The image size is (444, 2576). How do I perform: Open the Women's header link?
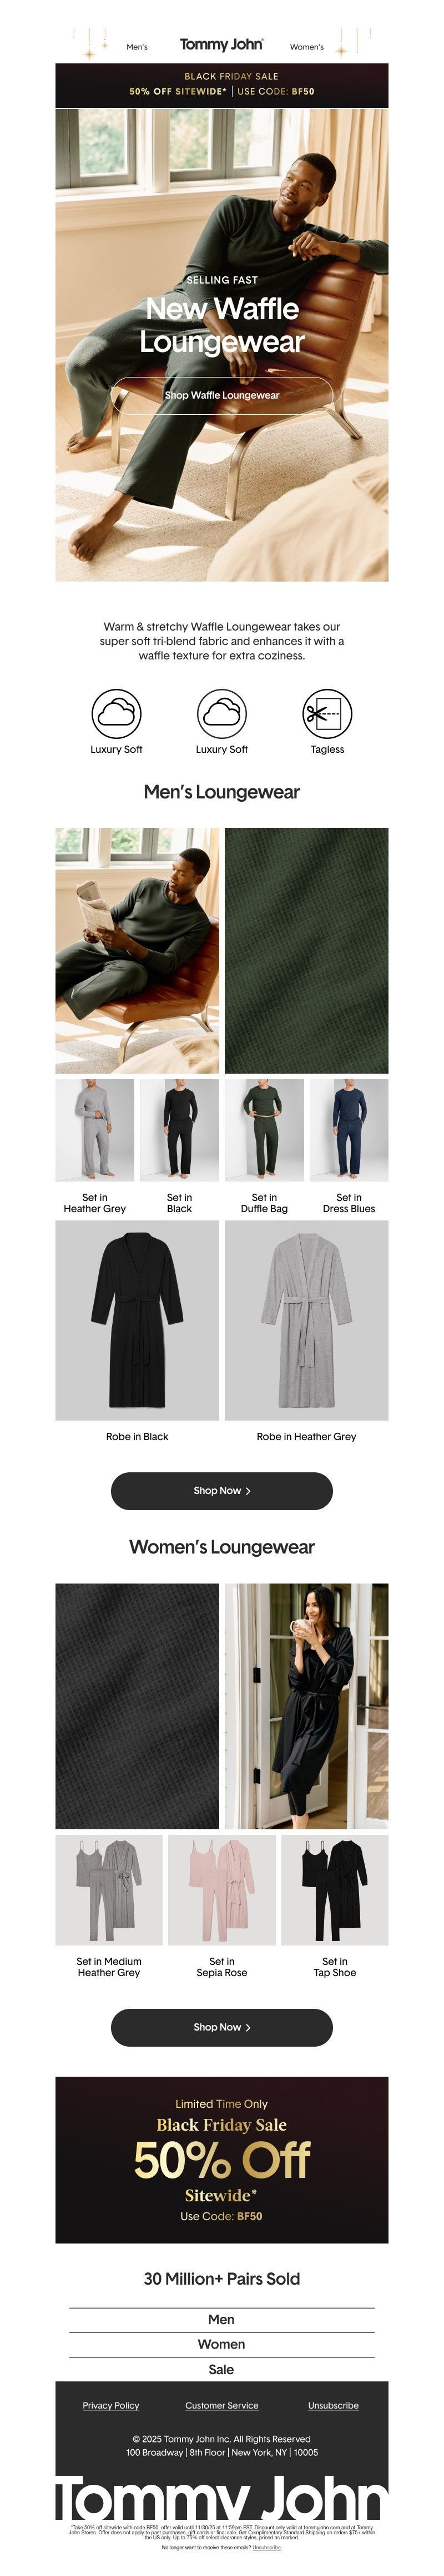pos(306,47)
